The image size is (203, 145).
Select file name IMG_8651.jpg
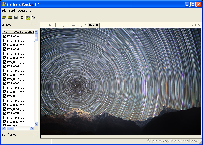[x=15, y=109]
